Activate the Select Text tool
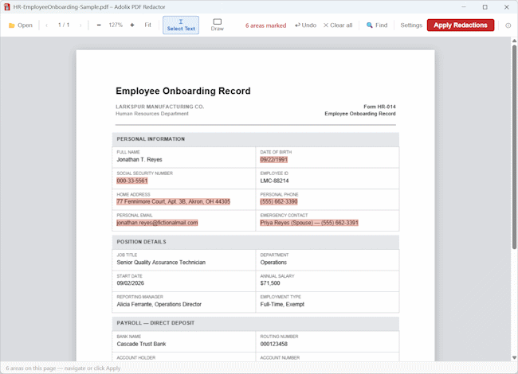The width and height of the screenshot is (518, 374). pos(181,25)
